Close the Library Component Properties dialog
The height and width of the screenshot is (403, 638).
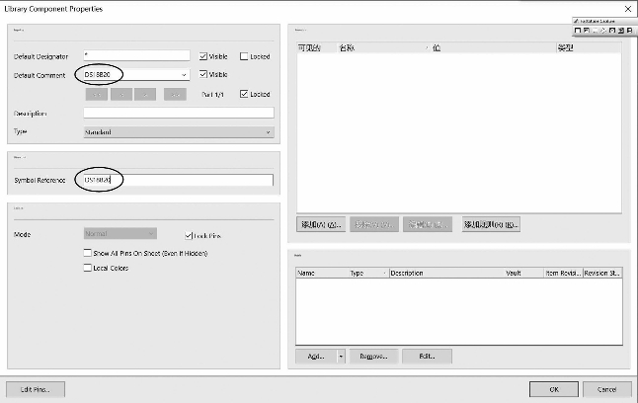click(628, 9)
